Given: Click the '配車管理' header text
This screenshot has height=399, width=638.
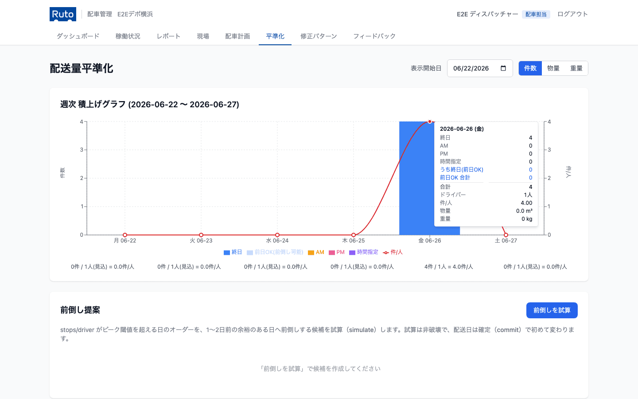Looking at the screenshot, I should coord(100,14).
